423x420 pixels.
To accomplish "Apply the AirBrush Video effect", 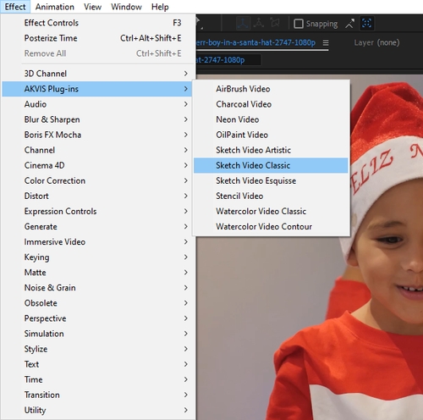I will (x=271, y=89).
